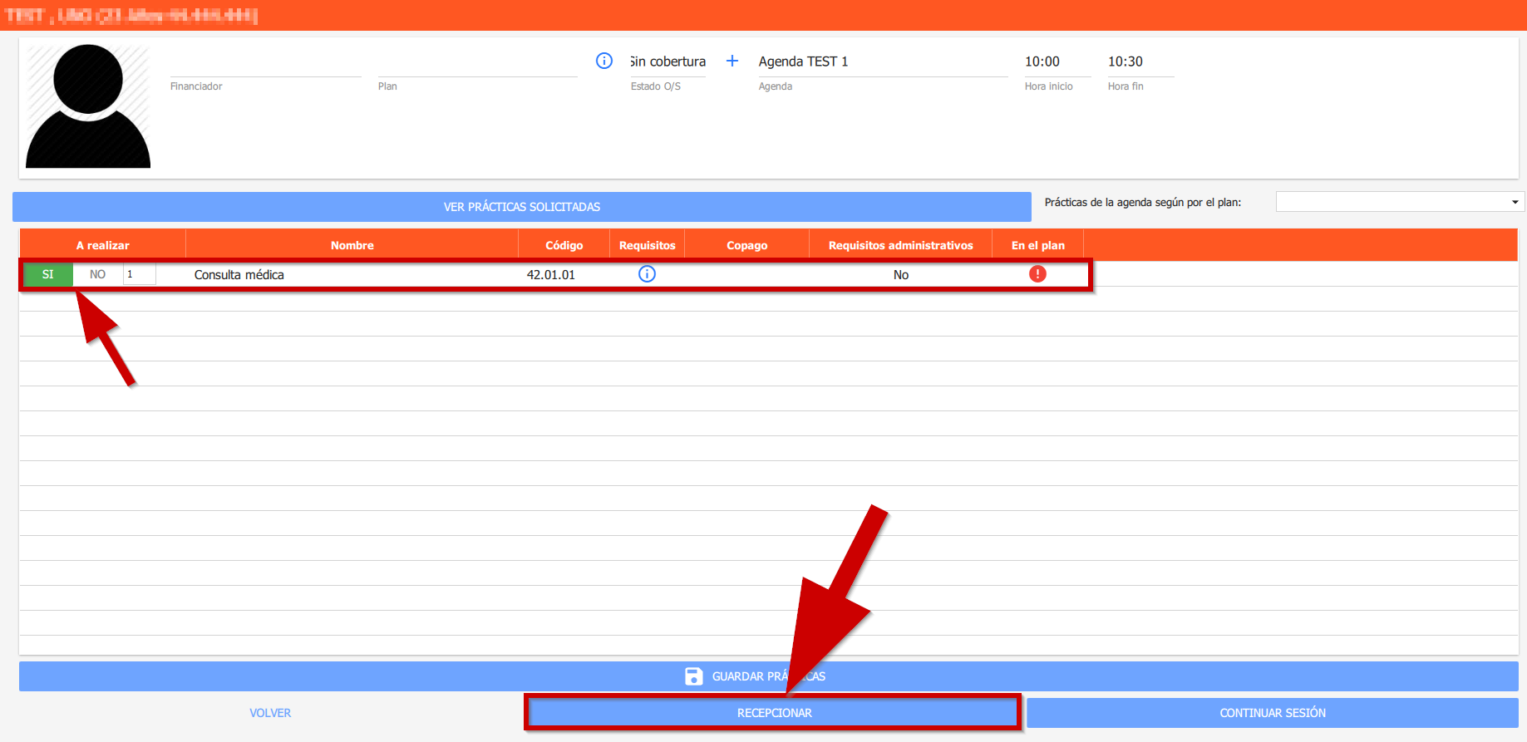This screenshot has height=742, width=1527.
Task: Click the Hora inicio field showing 10:00
Action: point(1056,61)
